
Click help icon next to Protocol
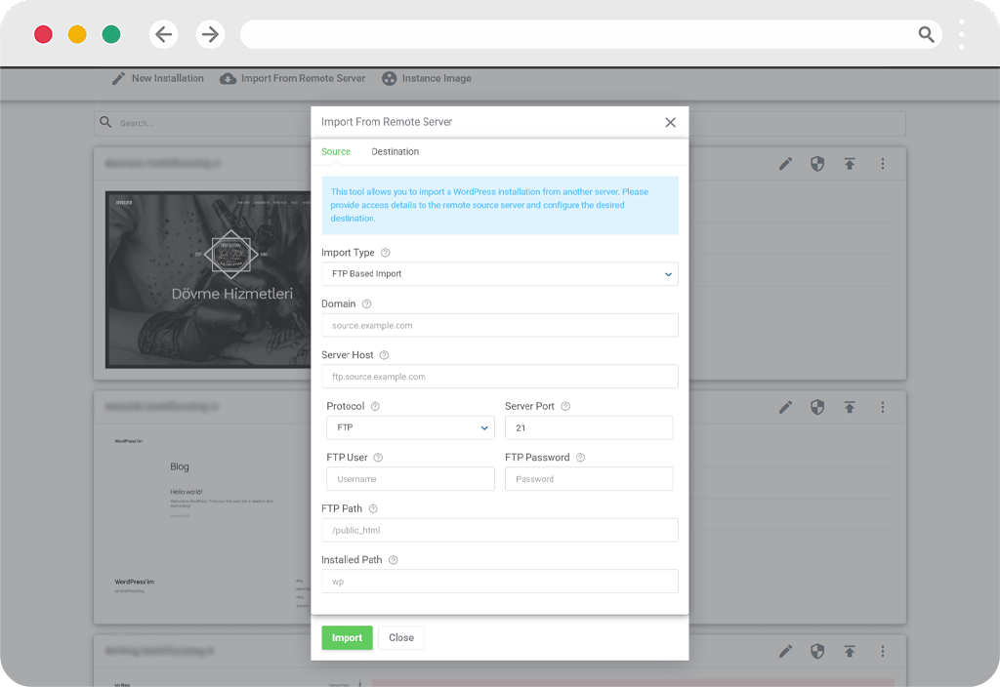pos(375,407)
